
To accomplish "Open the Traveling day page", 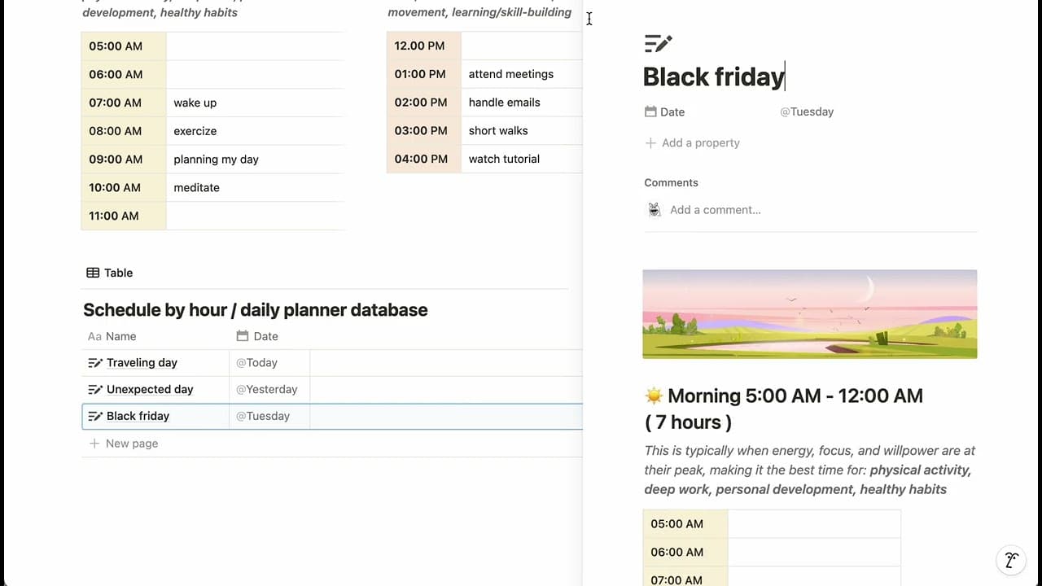I will coord(142,363).
